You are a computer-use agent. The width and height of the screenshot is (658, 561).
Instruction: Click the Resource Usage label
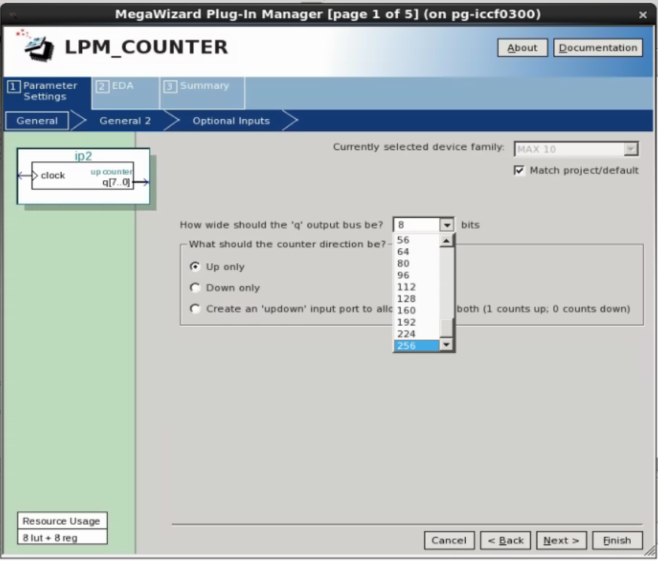pyautogui.click(x=62, y=521)
